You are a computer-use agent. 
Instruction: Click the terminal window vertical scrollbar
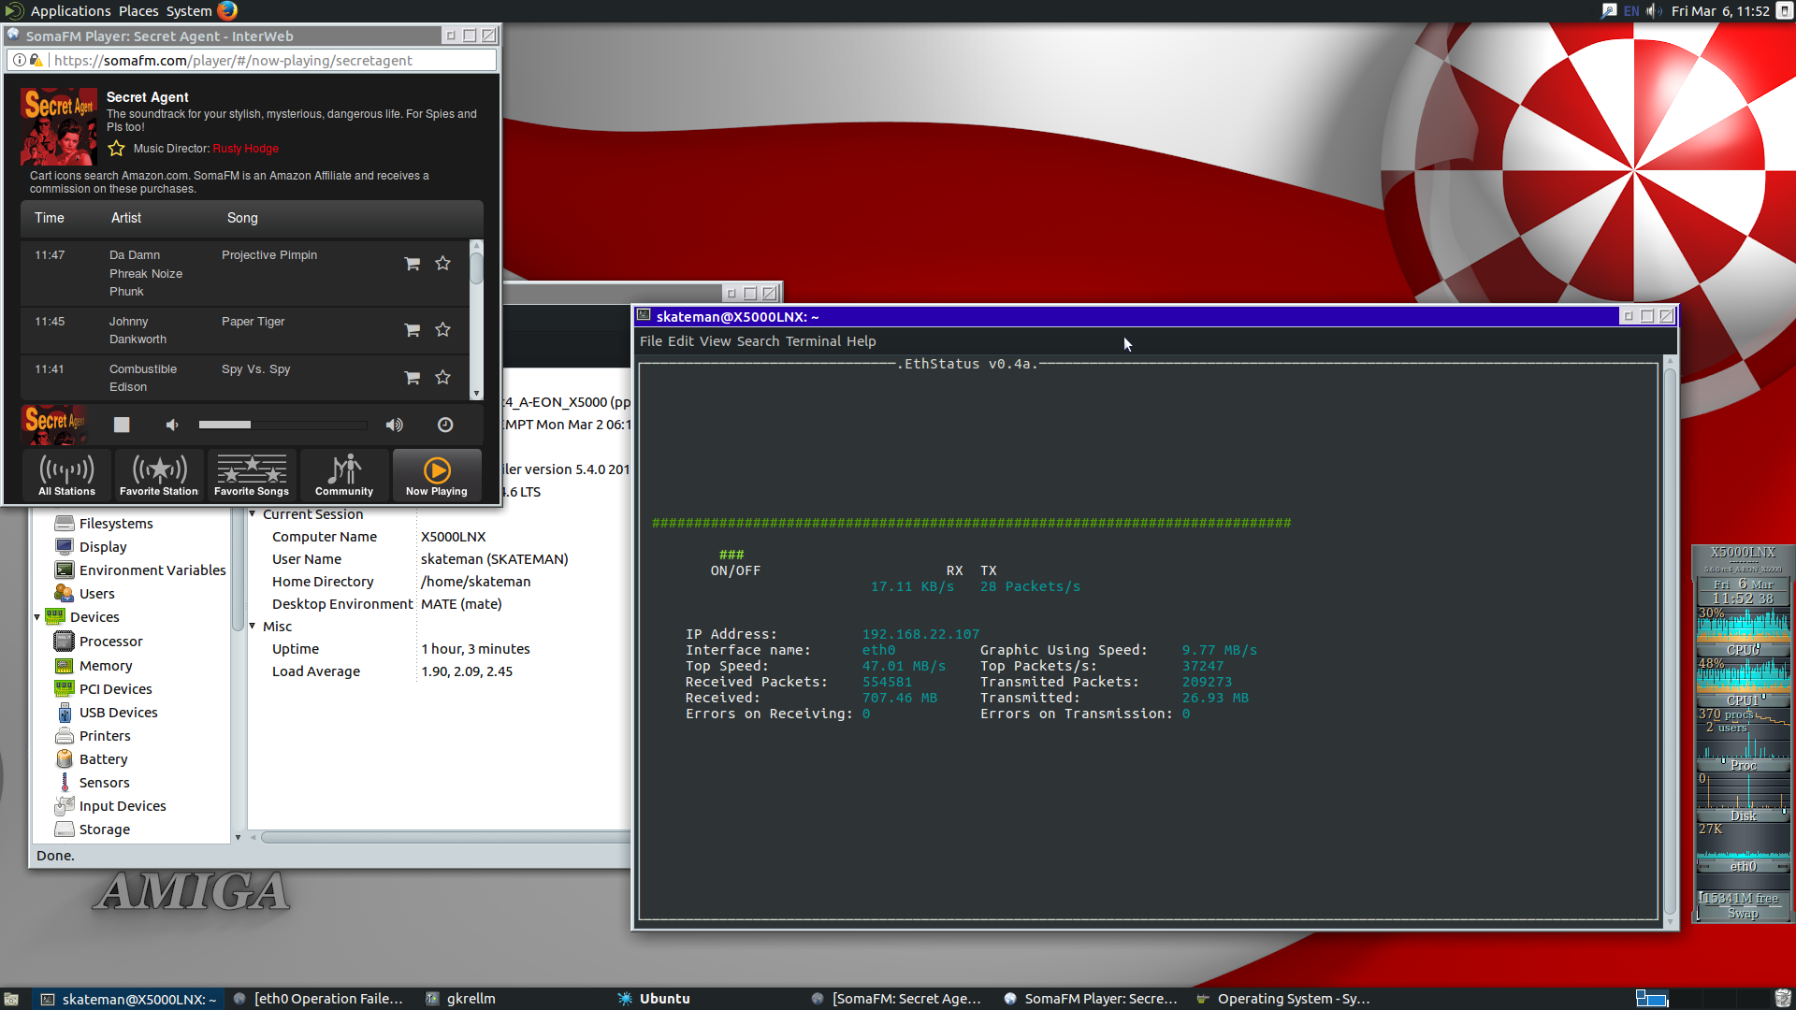pyautogui.click(x=1670, y=642)
